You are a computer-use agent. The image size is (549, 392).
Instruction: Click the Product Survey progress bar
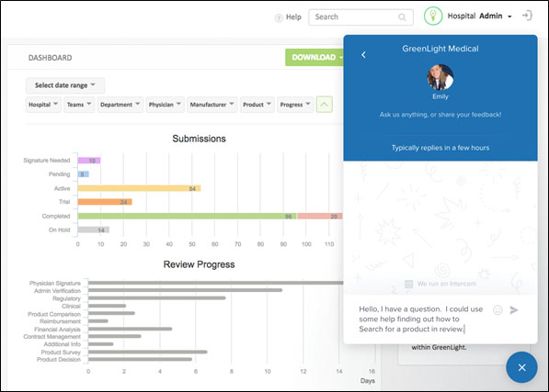(147, 352)
